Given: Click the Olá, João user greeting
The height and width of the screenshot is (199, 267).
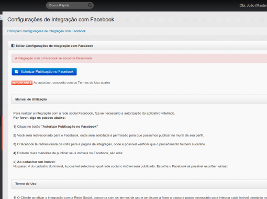Looking at the screenshot, I should tap(253, 5).
